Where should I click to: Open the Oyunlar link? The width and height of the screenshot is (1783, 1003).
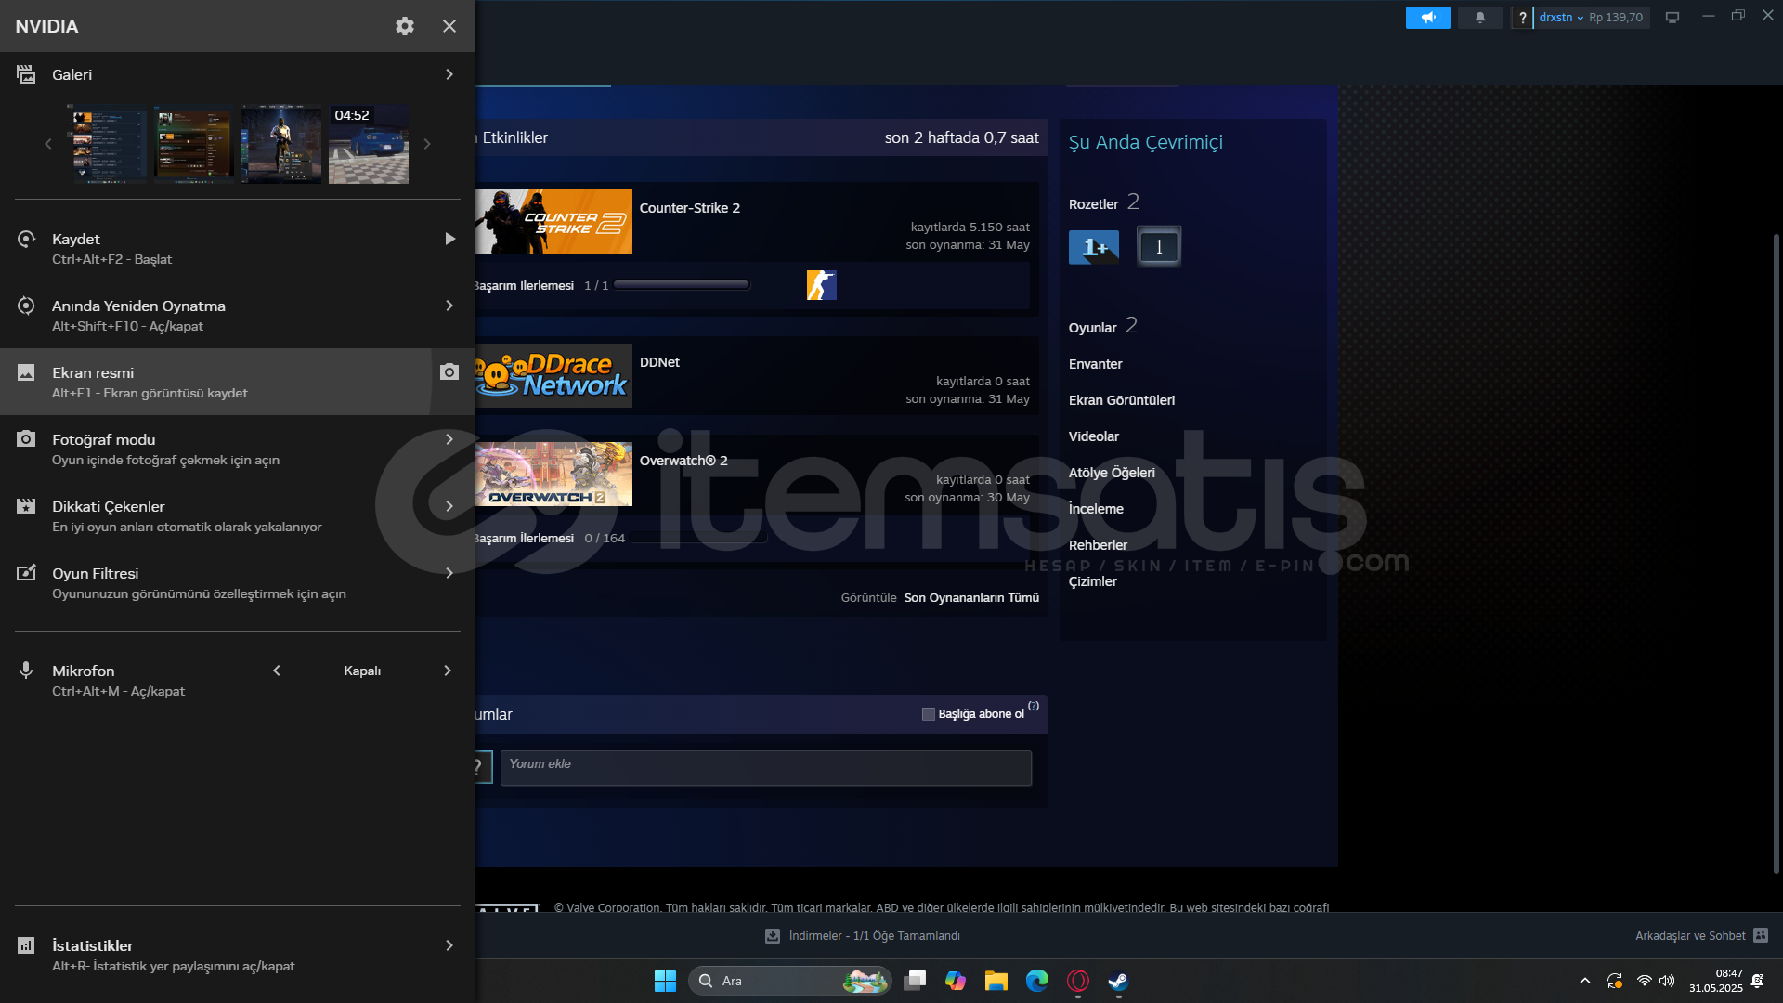(1093, 328)
